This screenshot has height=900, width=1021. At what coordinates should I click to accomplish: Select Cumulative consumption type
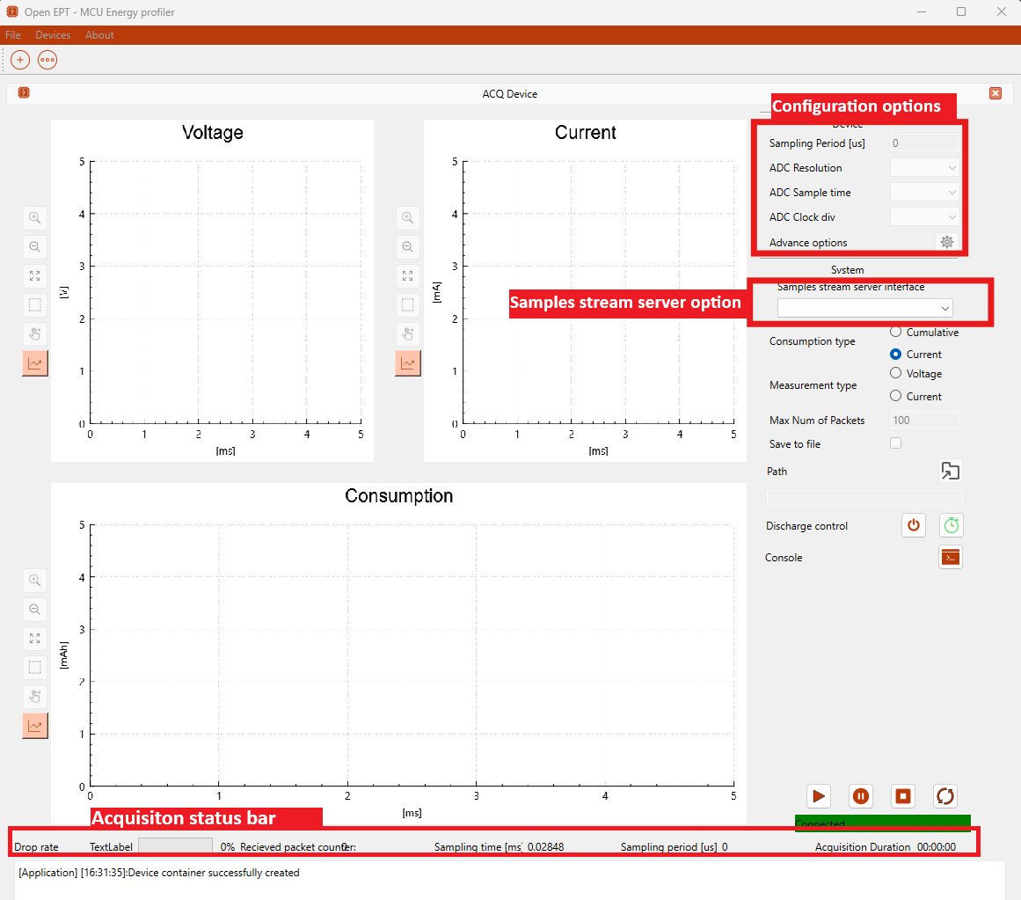click(895, 332)
